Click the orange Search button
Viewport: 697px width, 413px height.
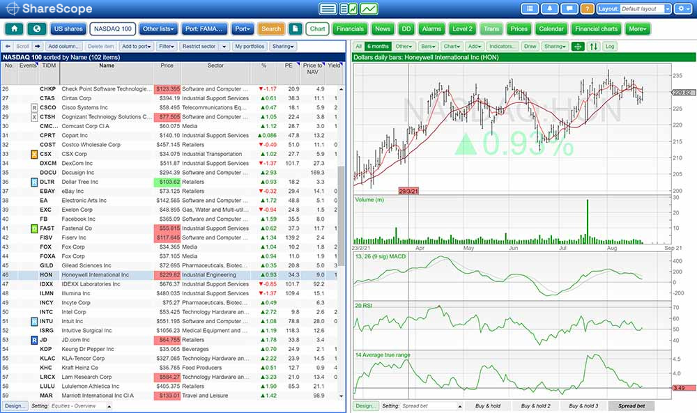270,29
